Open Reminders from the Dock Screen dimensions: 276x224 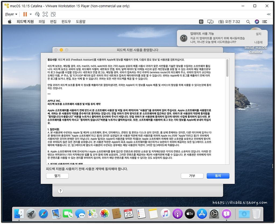click(141, 214)
